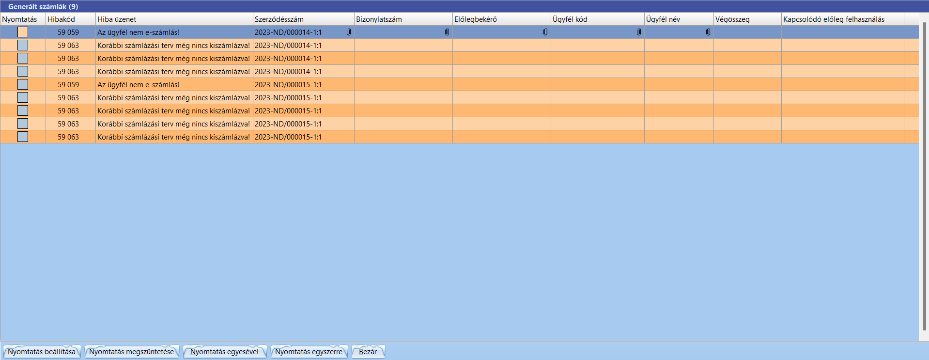Click the Nyomtatás megszüntetése button
Screen dimensions: 929x360
coord(132,352)
